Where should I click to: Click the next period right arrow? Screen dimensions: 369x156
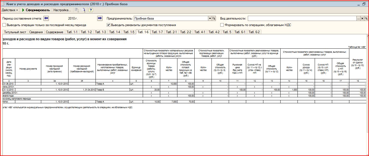[100, 18]
